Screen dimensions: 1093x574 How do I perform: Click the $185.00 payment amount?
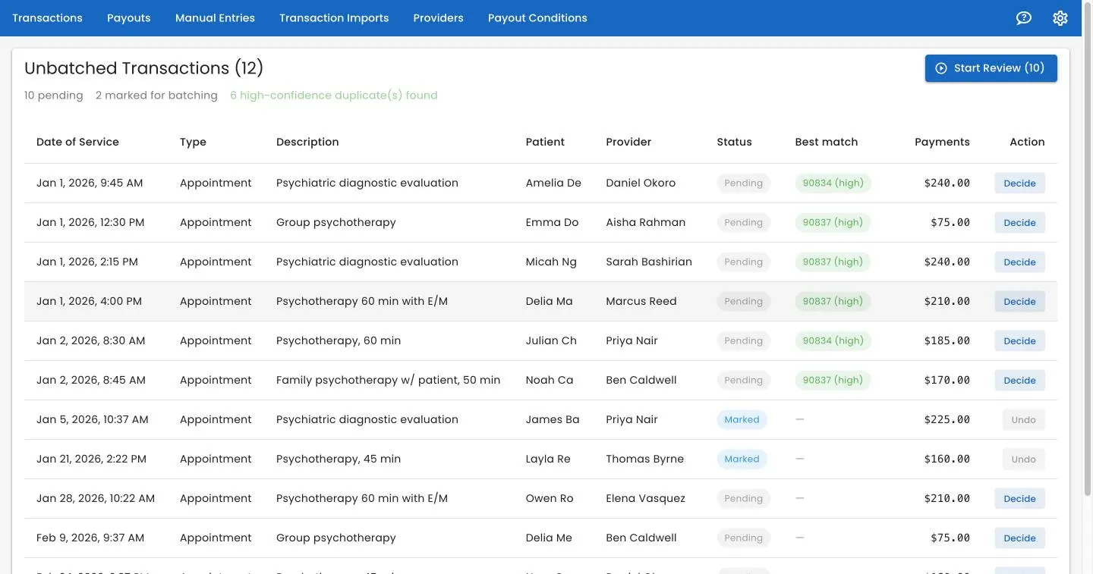(x=947, y=340)
